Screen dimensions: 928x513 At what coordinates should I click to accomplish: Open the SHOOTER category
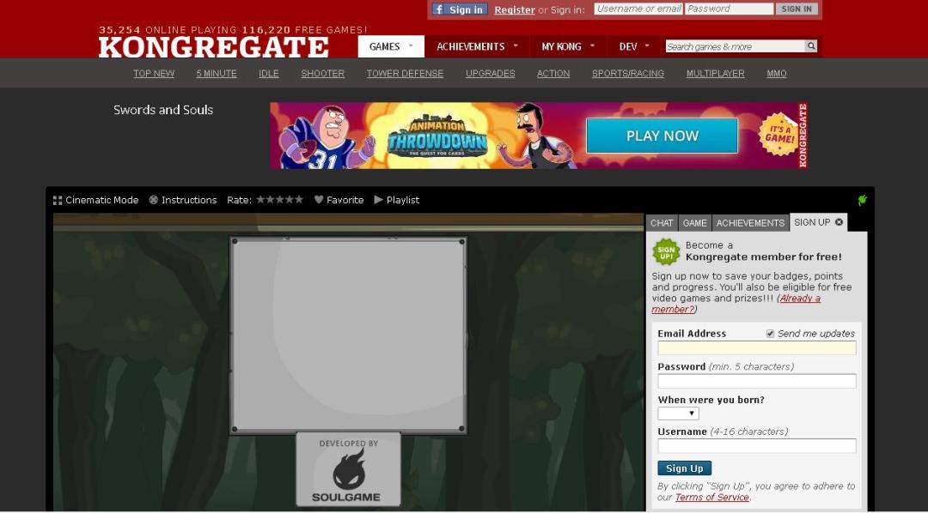click(x=322, y=73)
